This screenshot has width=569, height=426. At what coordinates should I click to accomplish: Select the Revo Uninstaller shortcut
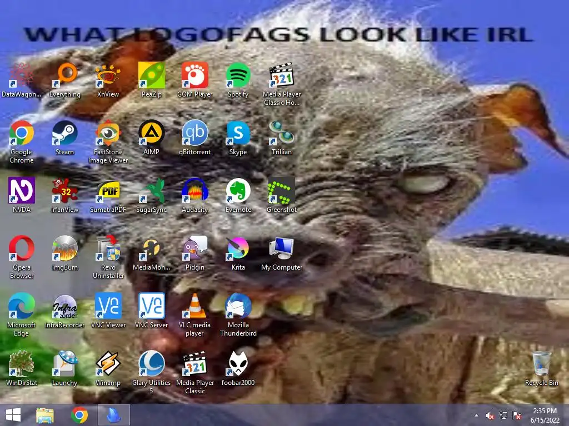pos(108,257)
